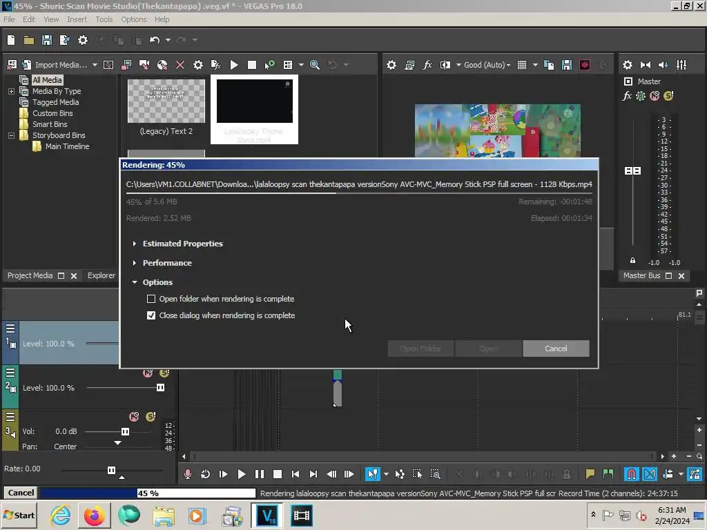This screenshot has width=707, height=530.
Task: Save the project with the floppy icon
Action: (x=47, y=40)
